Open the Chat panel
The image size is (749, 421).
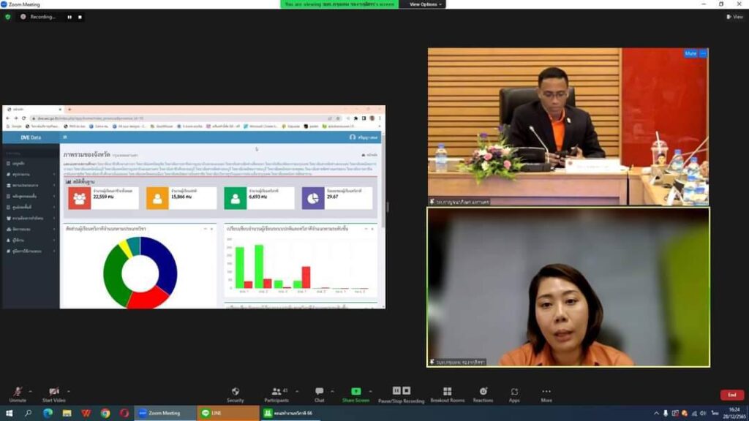point(319,392)
